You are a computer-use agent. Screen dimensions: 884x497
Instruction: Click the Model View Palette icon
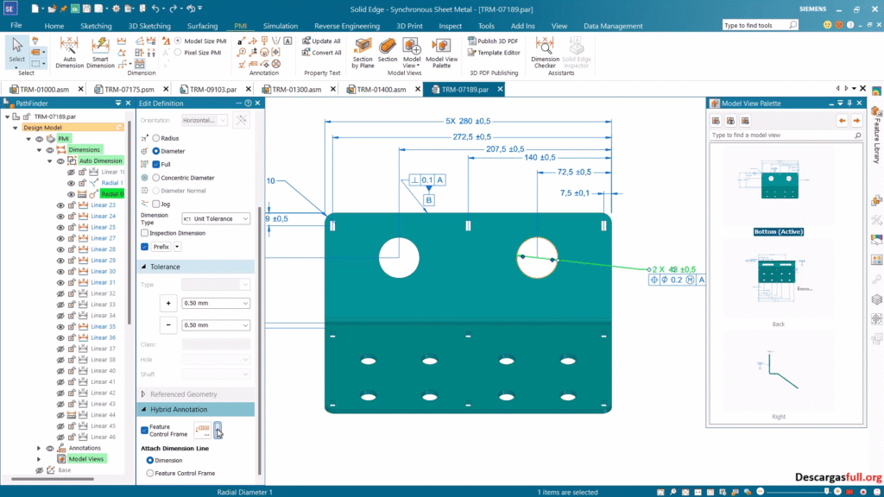(x=441, y=50)
